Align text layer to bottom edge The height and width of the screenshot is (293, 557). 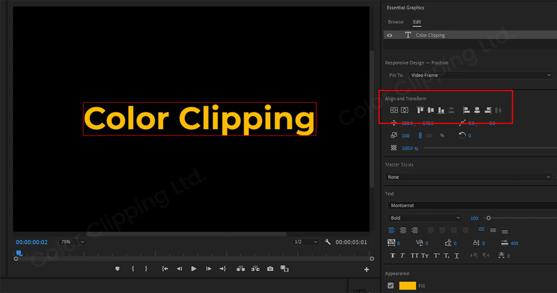pyautogui.click(x=440, y=110)
